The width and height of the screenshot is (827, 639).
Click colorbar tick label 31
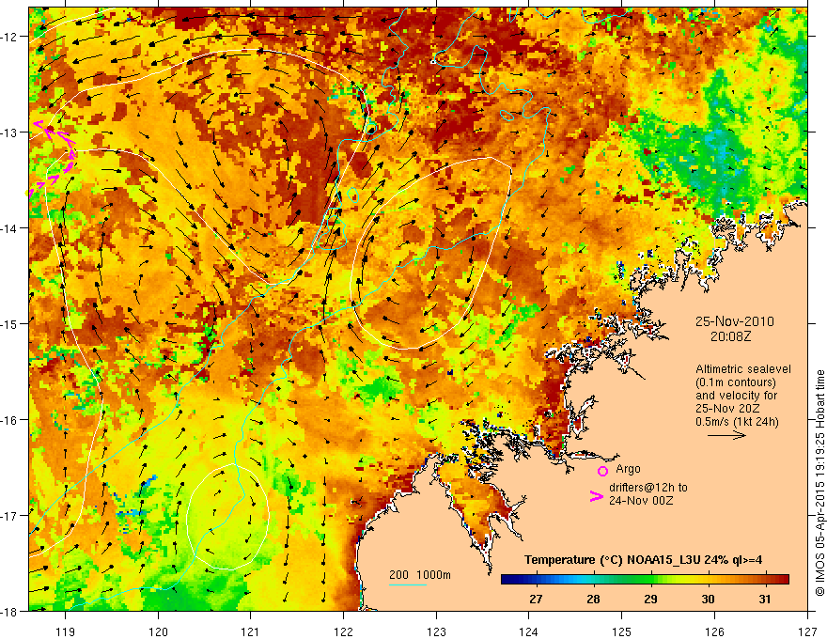[765, 599]
